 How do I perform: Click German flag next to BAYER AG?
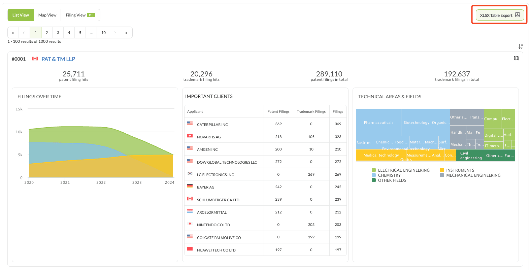(190, 186)
